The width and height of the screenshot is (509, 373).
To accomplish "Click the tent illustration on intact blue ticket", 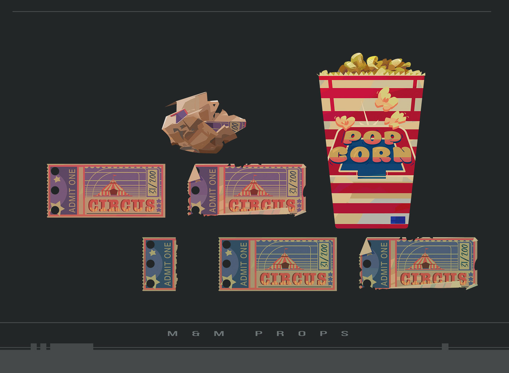I will (285, 261).
